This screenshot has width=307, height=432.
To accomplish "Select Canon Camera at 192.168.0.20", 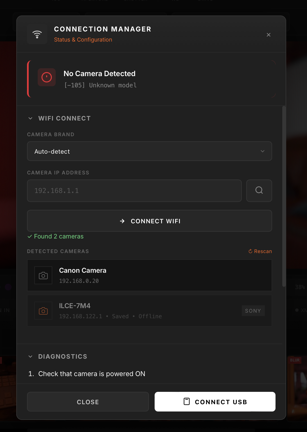I will [x=150, y=275].
